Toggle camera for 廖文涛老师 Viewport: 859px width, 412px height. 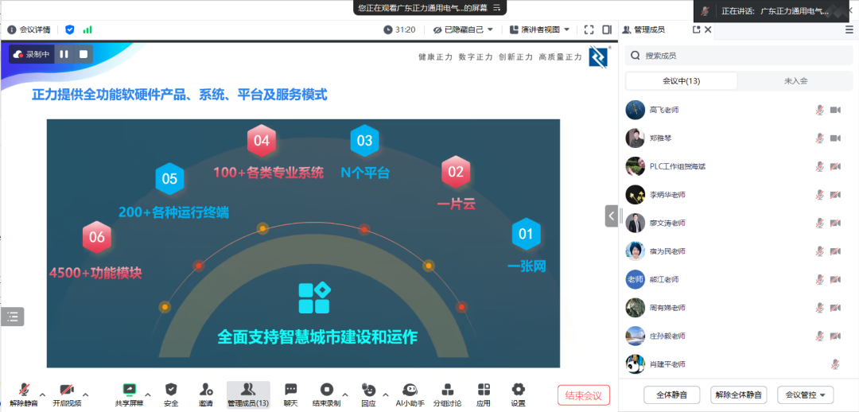(835, 223)
